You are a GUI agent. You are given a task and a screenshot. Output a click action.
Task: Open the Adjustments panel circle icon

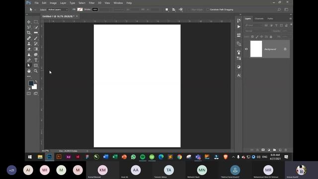[238, 67]
